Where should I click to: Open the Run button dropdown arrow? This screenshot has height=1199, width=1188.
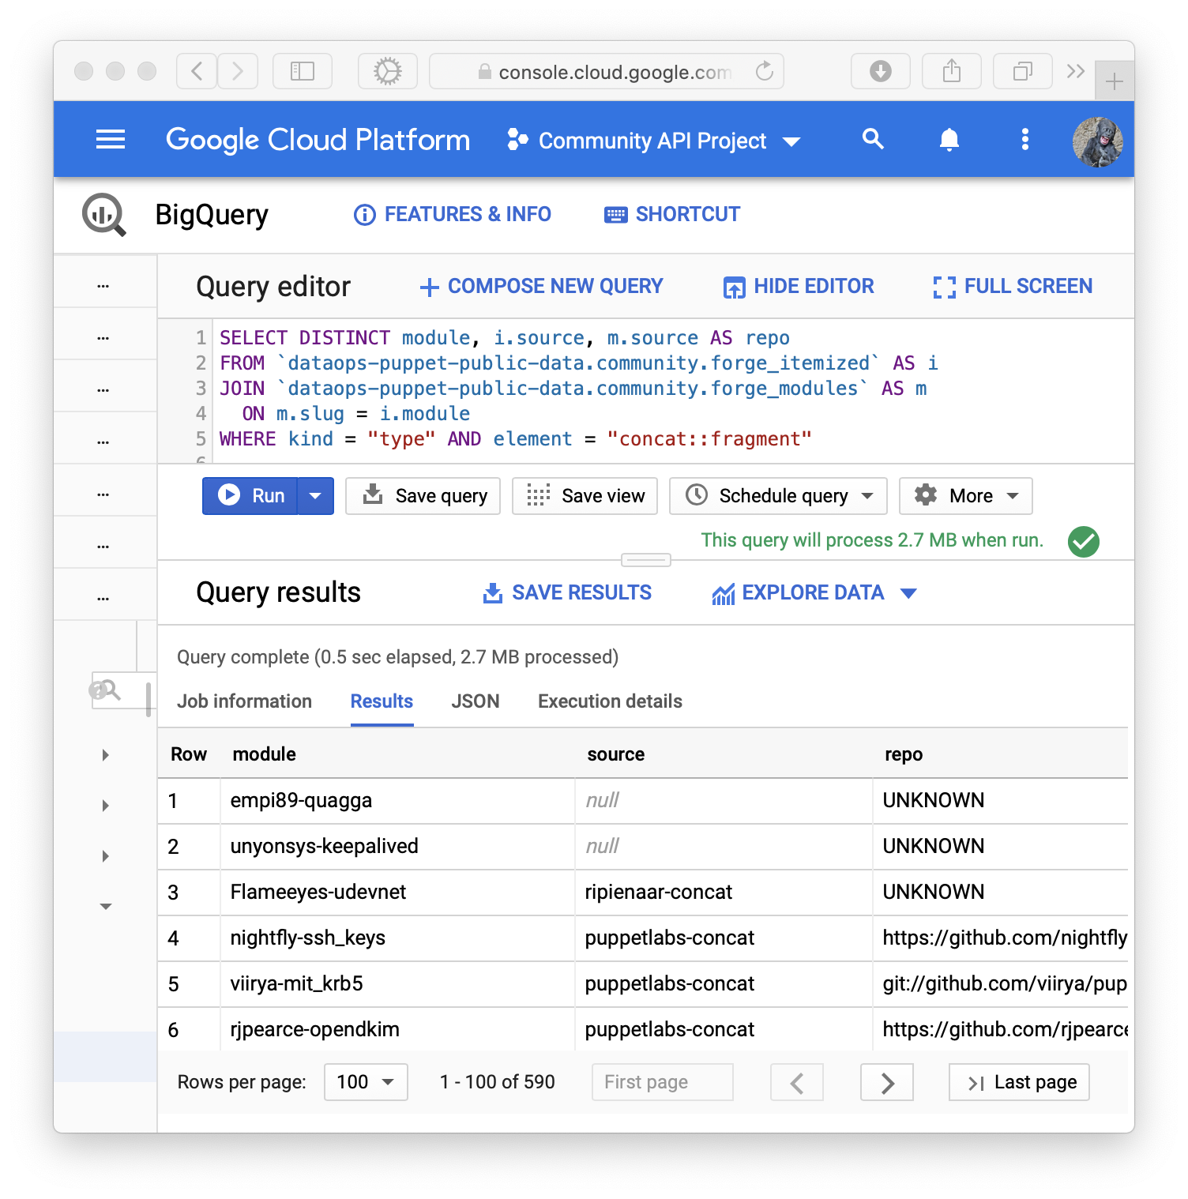pyautogui.click(x=315, y=495)
